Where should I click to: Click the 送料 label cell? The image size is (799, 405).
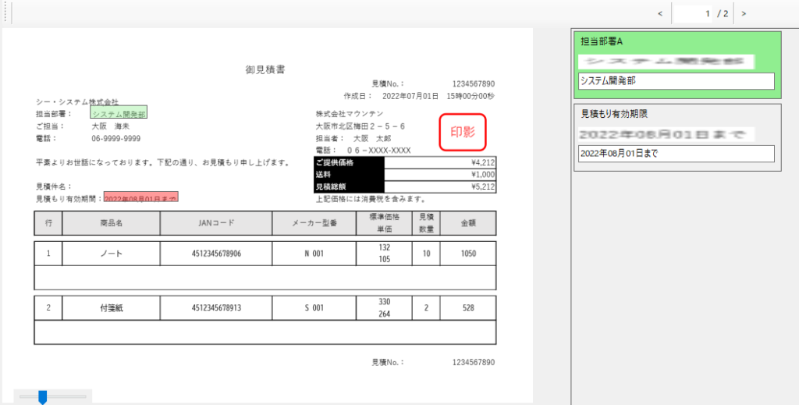349,175
